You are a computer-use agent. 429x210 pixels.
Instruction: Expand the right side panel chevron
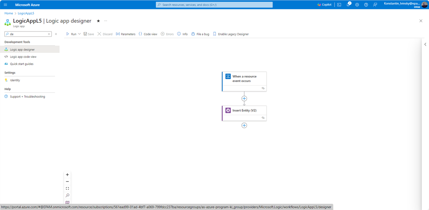pos(425,45)
